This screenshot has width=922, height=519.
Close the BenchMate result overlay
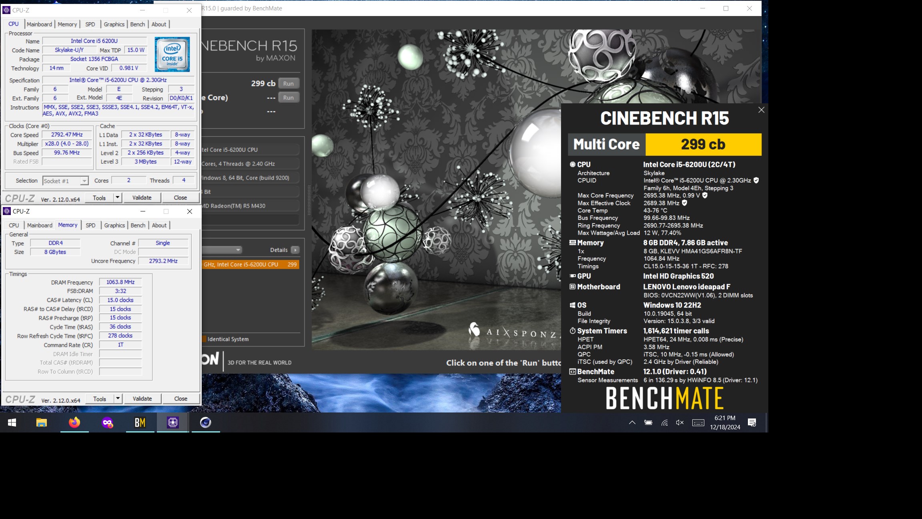tap(761, 110)
